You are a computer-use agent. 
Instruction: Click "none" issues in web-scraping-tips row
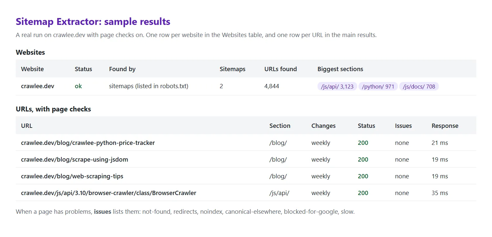point(402,176)
